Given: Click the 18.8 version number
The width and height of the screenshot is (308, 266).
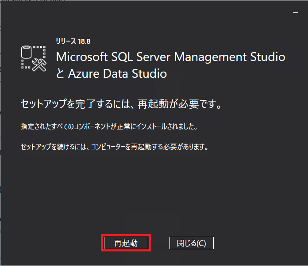Looking at the screenshot, I should pyautogui.click(x=84, y=42).
